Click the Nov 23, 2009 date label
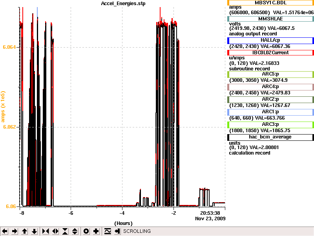 pyautogui.click(x=210, y=219)
